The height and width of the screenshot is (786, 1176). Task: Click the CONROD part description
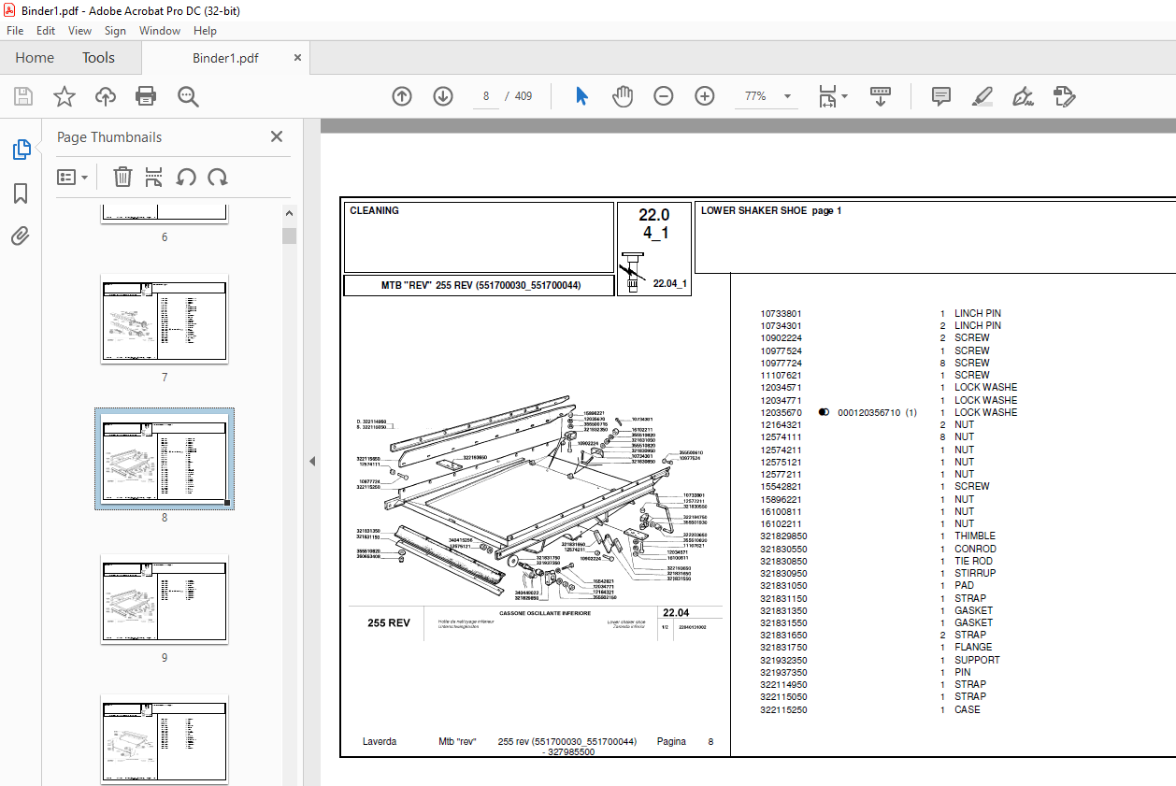click(975, 549)
